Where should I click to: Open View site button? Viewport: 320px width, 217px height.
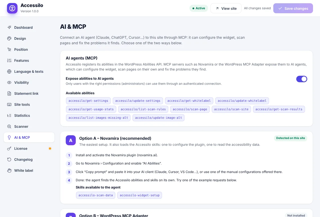tap(226, 8)
